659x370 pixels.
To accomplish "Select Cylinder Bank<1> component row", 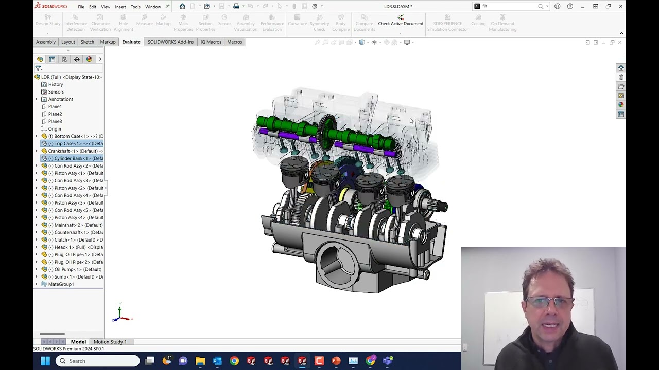I will point(72,158).
